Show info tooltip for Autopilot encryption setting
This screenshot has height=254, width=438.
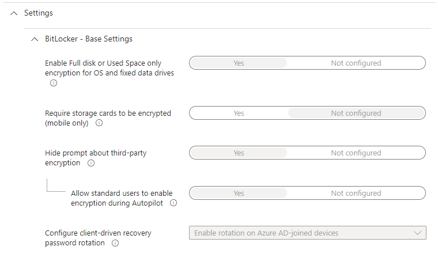point(173,203)
